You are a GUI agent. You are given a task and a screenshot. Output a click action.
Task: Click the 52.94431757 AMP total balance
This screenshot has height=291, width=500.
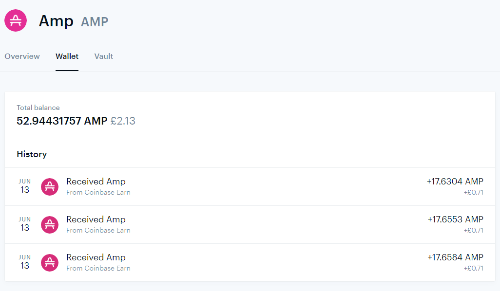pyautogui.click(x=62, y=121)
